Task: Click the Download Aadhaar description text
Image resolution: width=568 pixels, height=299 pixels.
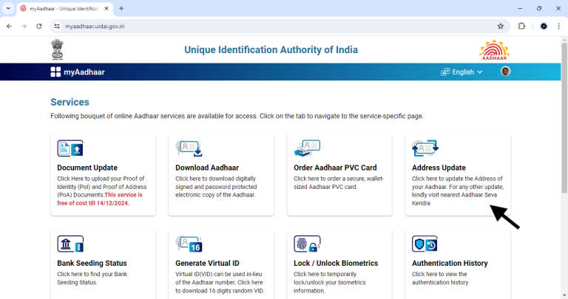Action: [216, 187]
